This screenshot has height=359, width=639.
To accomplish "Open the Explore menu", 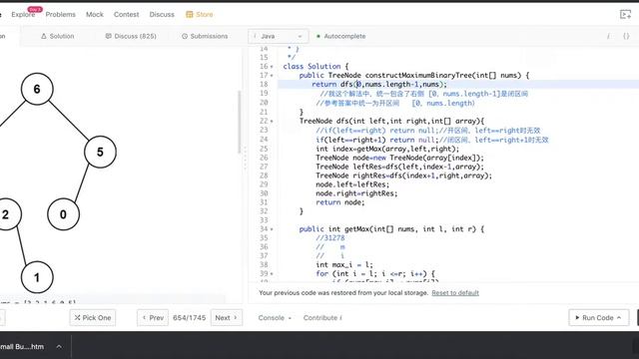I will click(x=23, y=14).
